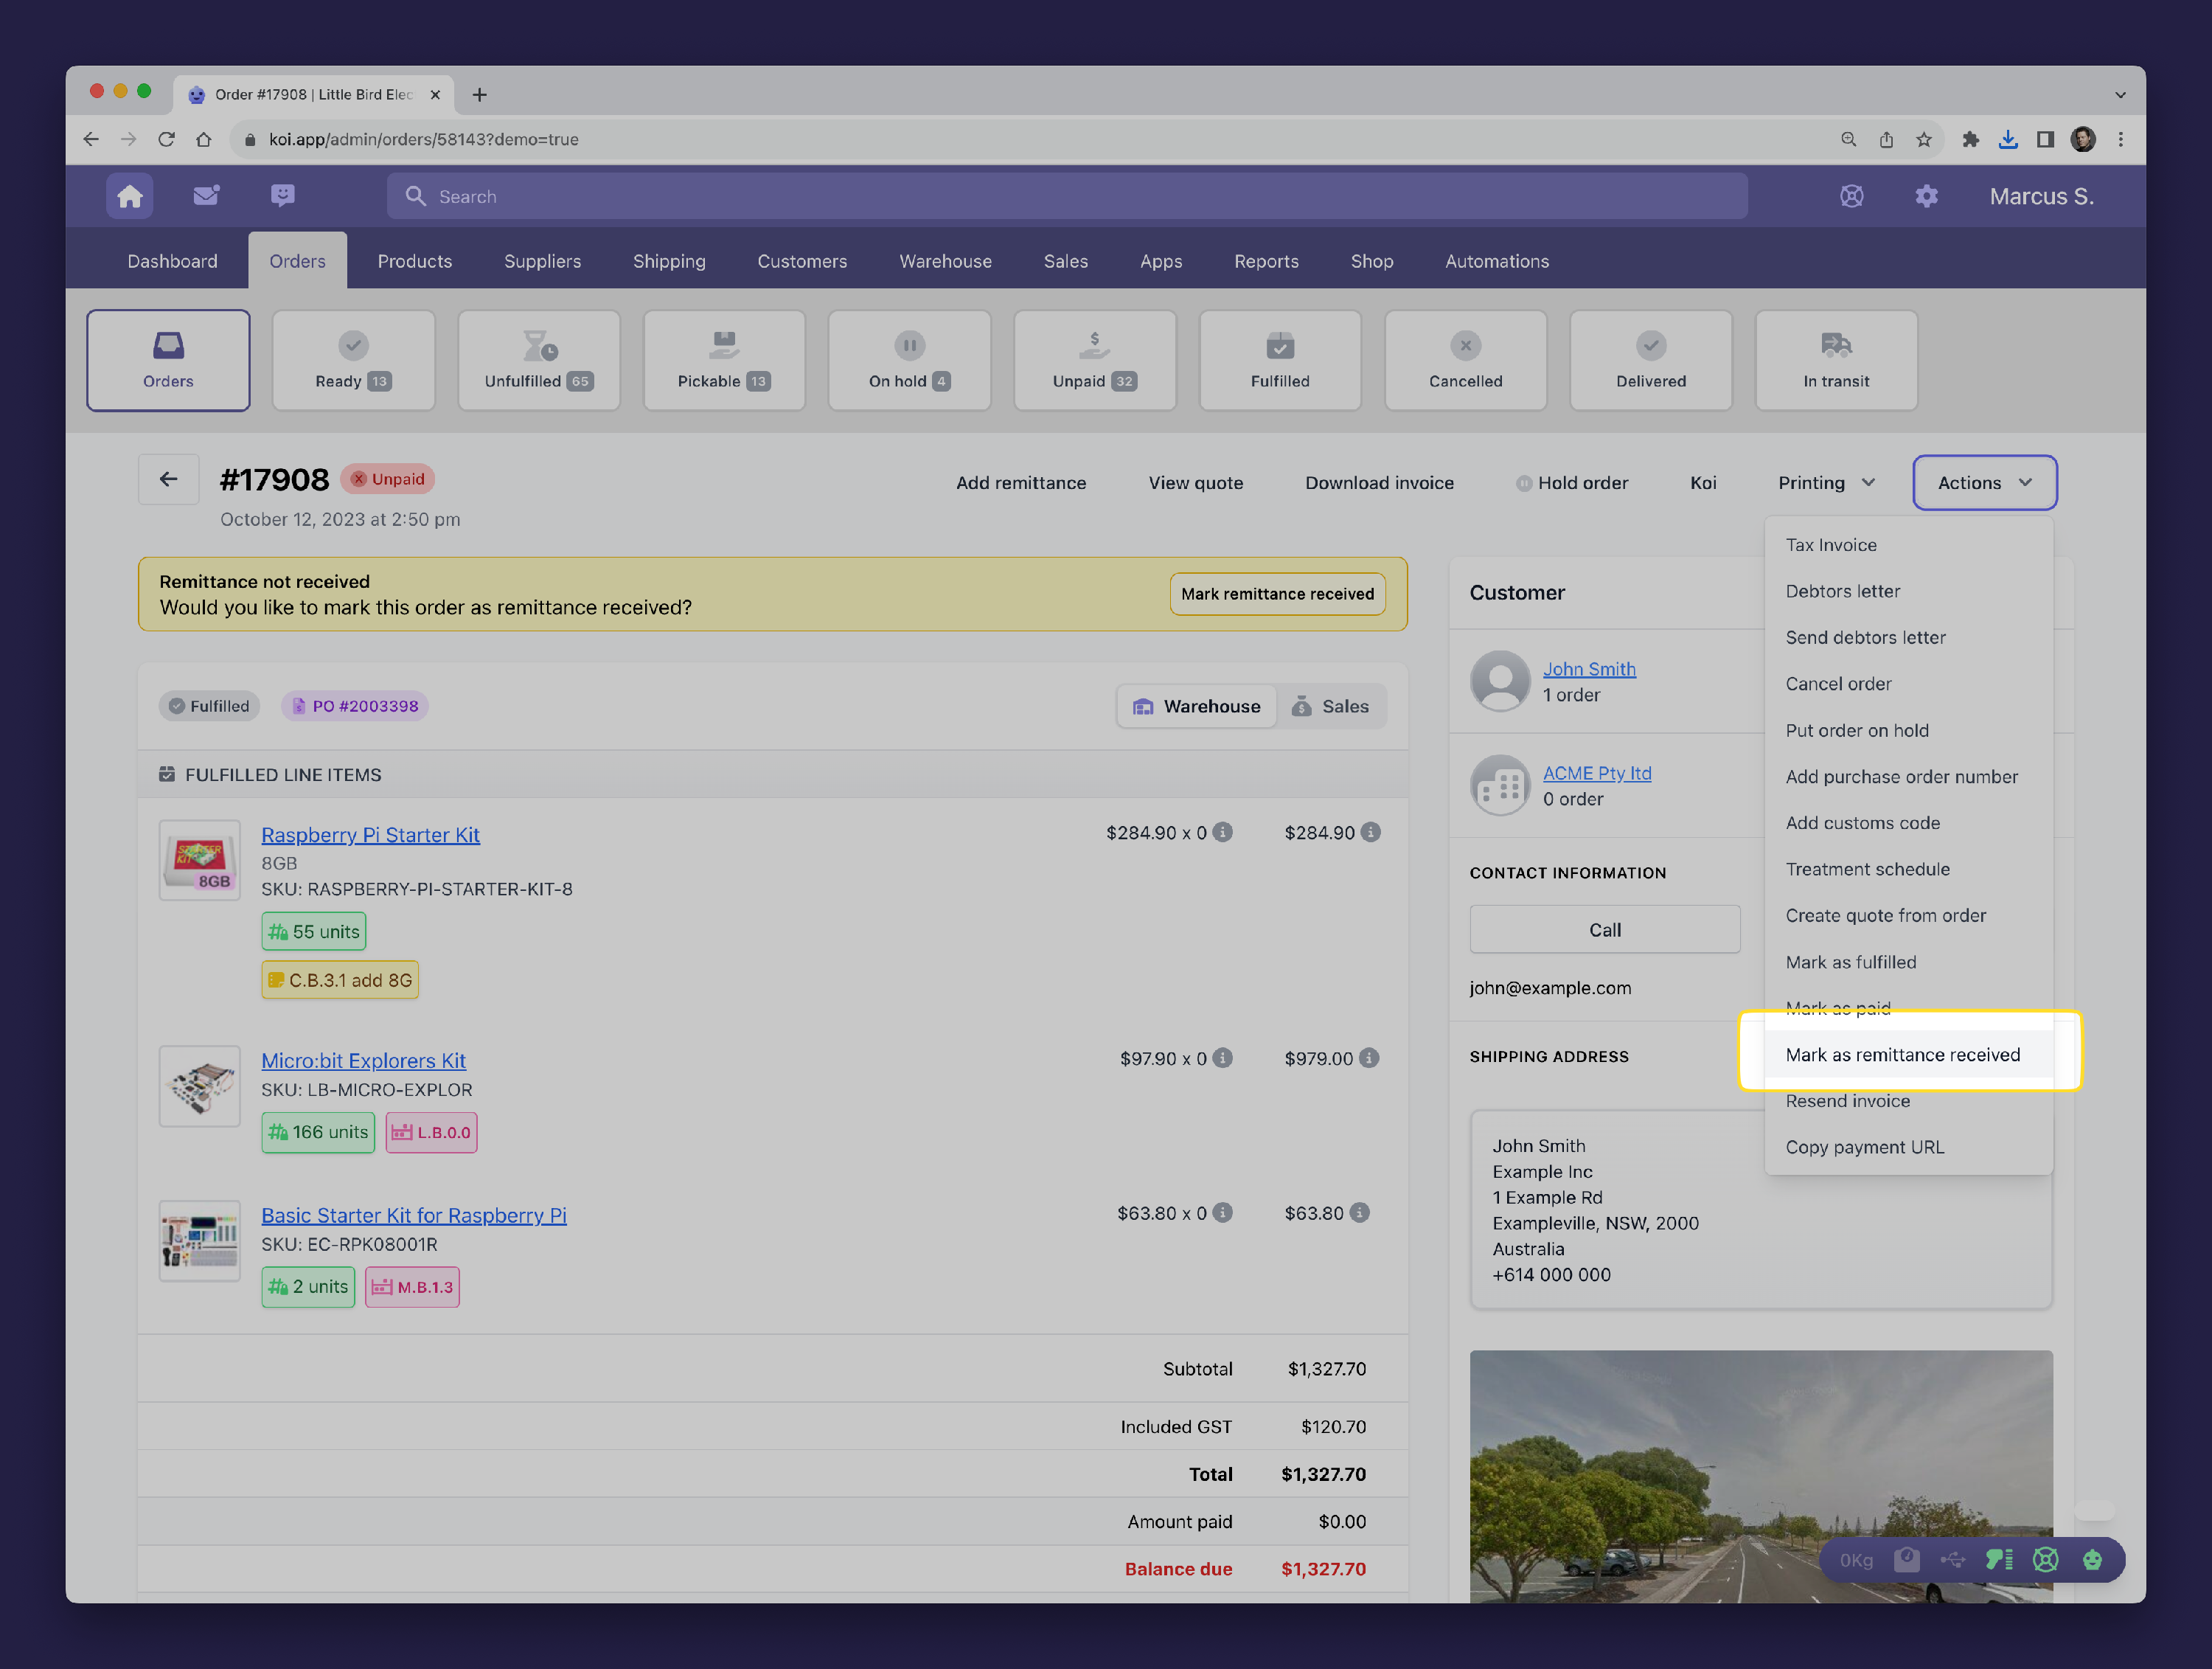This screenshot has width=2212, height=1669.
Task: Select Mark as remittance received menu item
Action: pos(1902,1054)
